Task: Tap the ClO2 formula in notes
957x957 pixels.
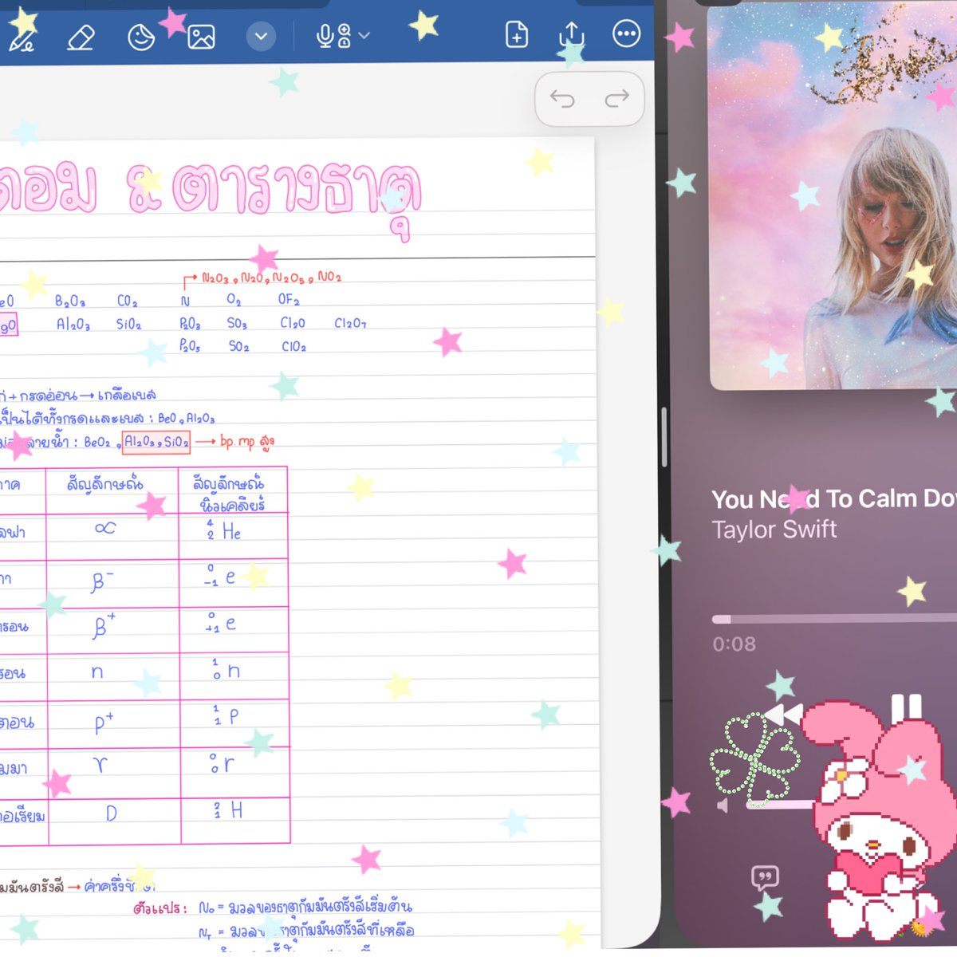Action: coord(293,346)
